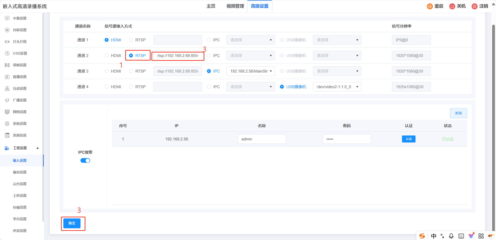Screen dimensions: 496x240
Task: Click the 工程设置 blue icon
Action: click(7, 148)
